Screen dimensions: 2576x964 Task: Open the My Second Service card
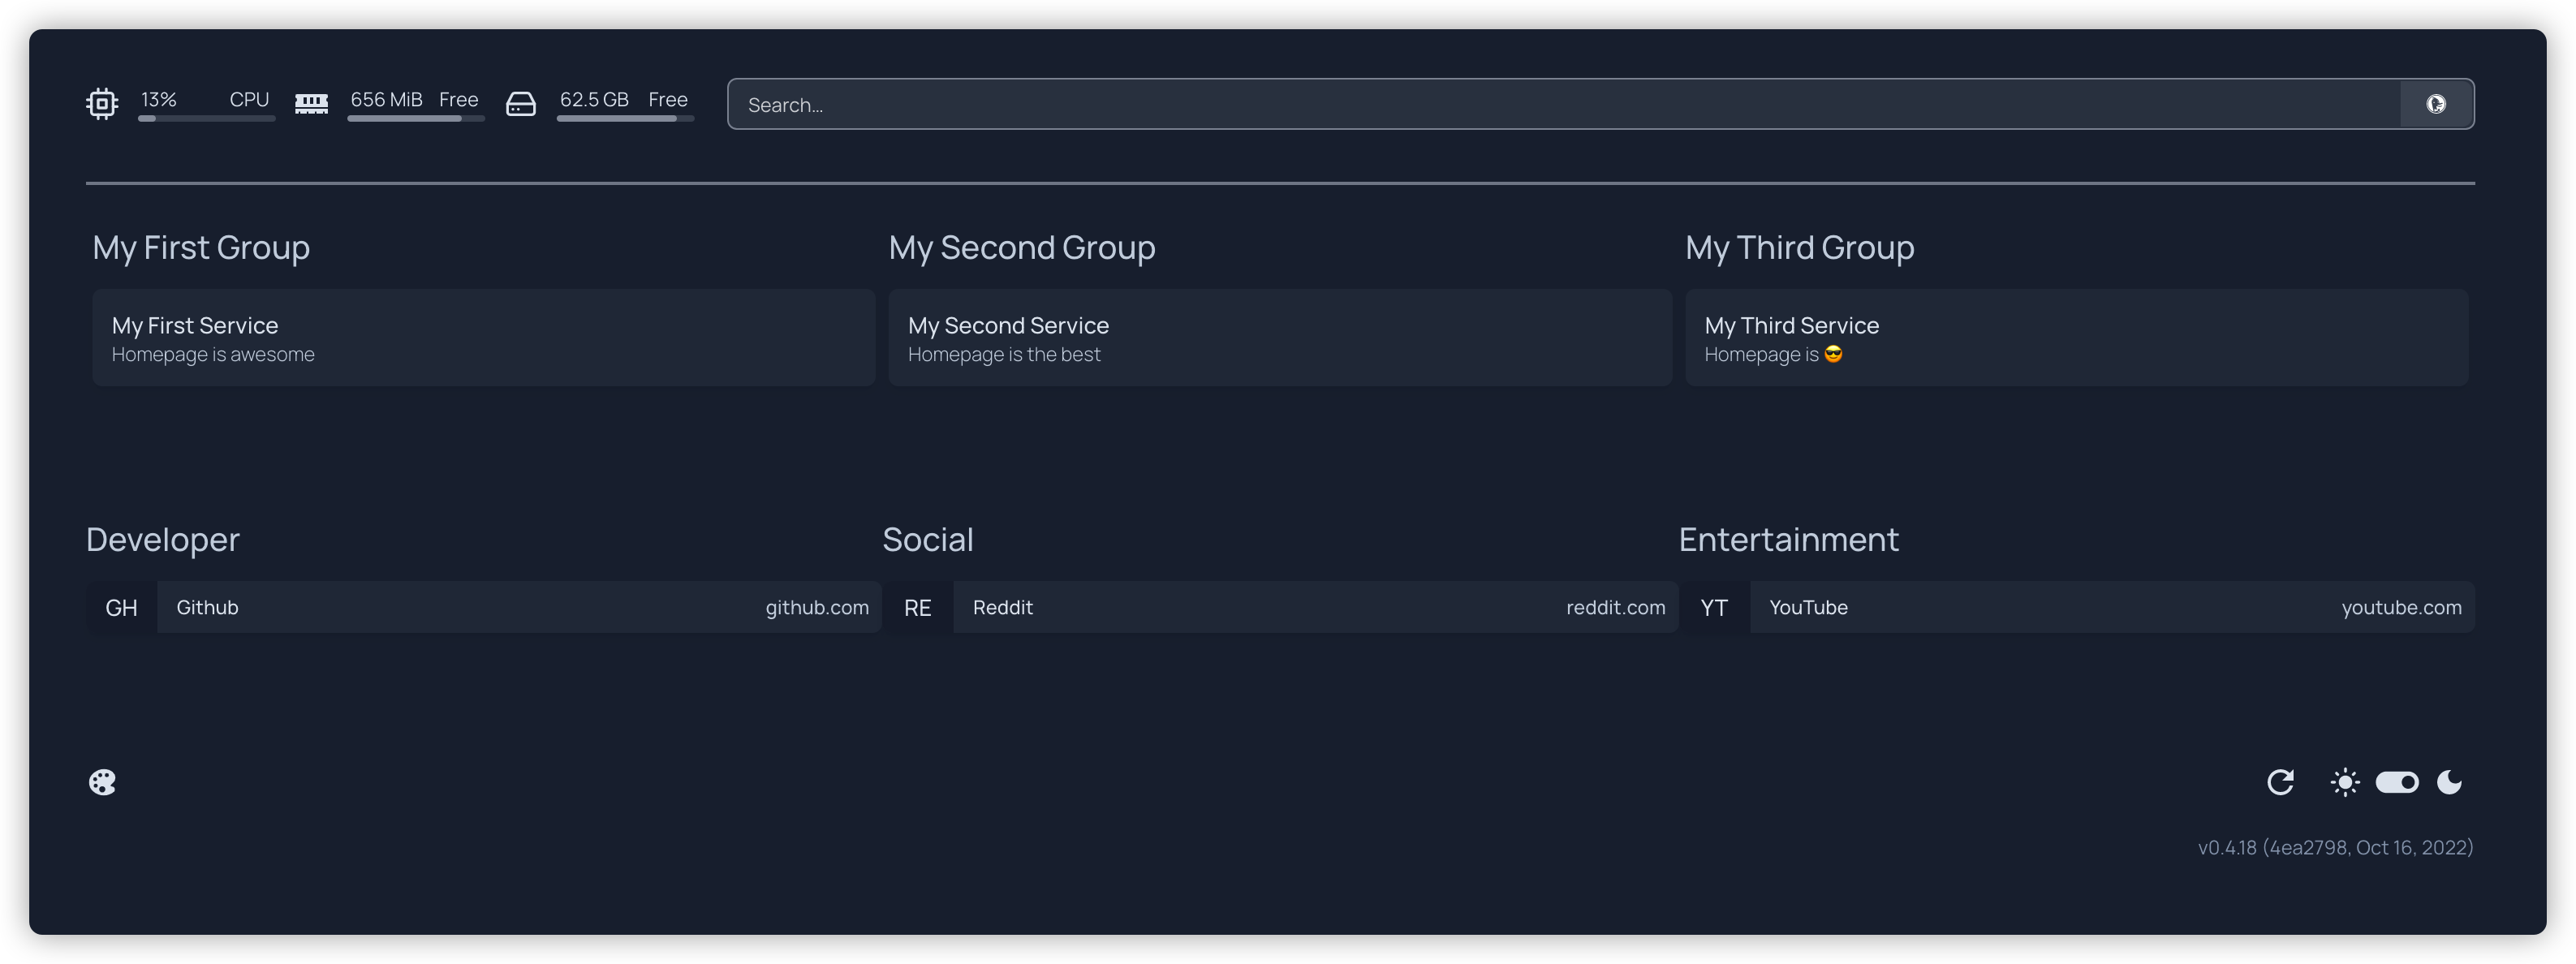1280,338
